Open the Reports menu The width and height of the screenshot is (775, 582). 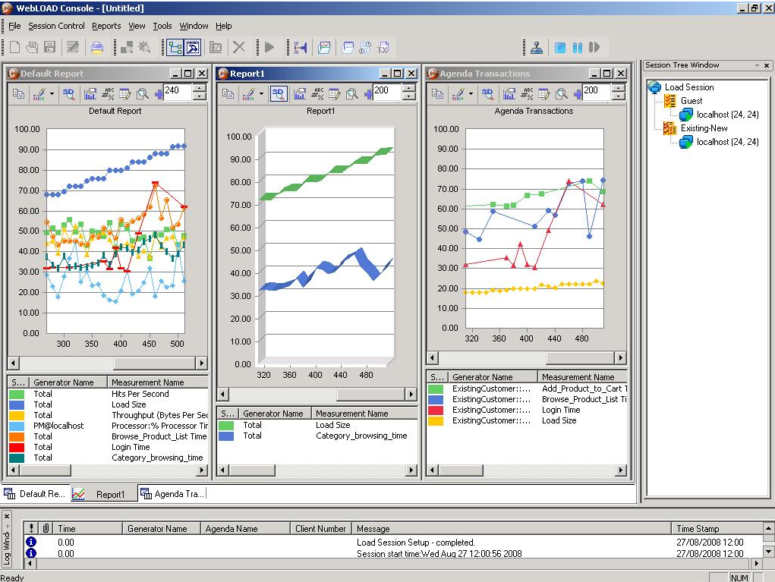(106, 26)
